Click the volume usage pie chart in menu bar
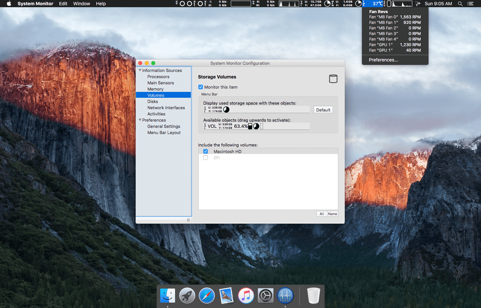This screenshot has width=481, height=308. click(327, 4)
